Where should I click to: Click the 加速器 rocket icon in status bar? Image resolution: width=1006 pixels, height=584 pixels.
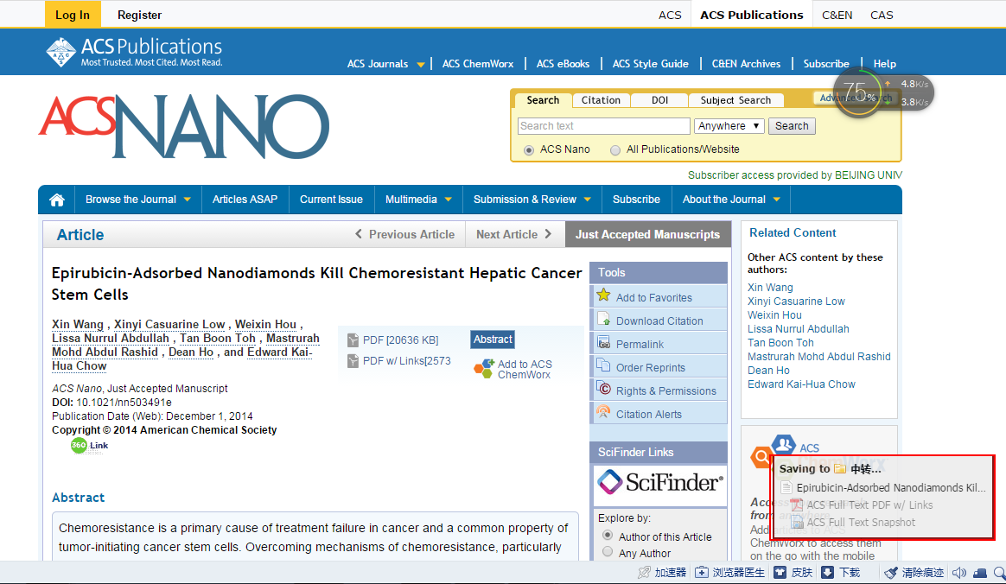tap(644, 573)
